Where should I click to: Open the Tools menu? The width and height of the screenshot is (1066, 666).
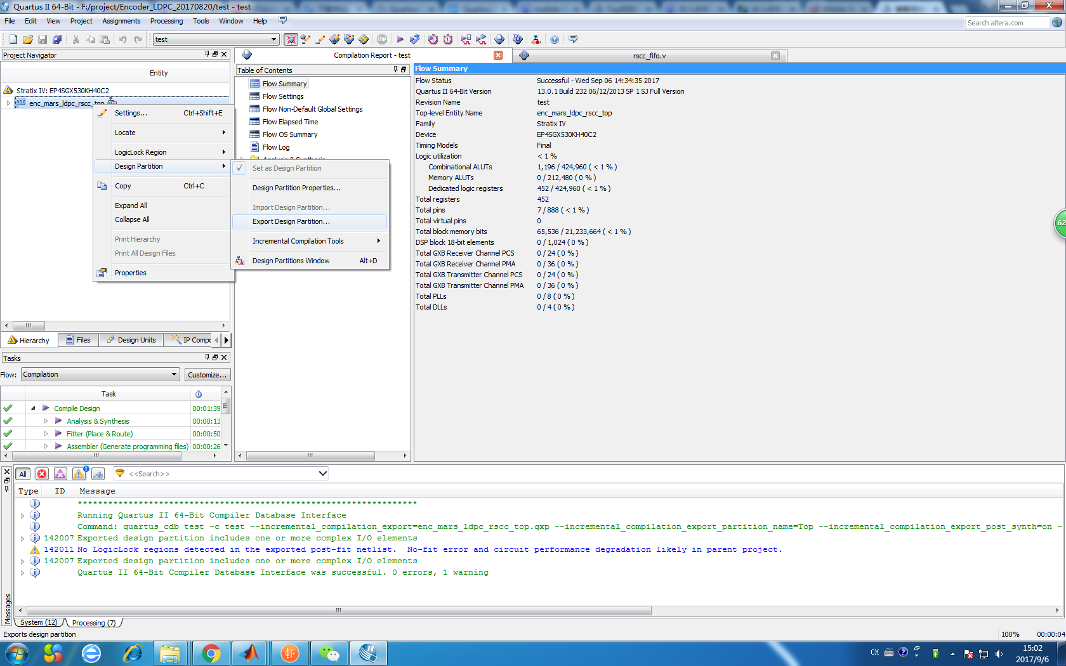click(x=201, y=21)
